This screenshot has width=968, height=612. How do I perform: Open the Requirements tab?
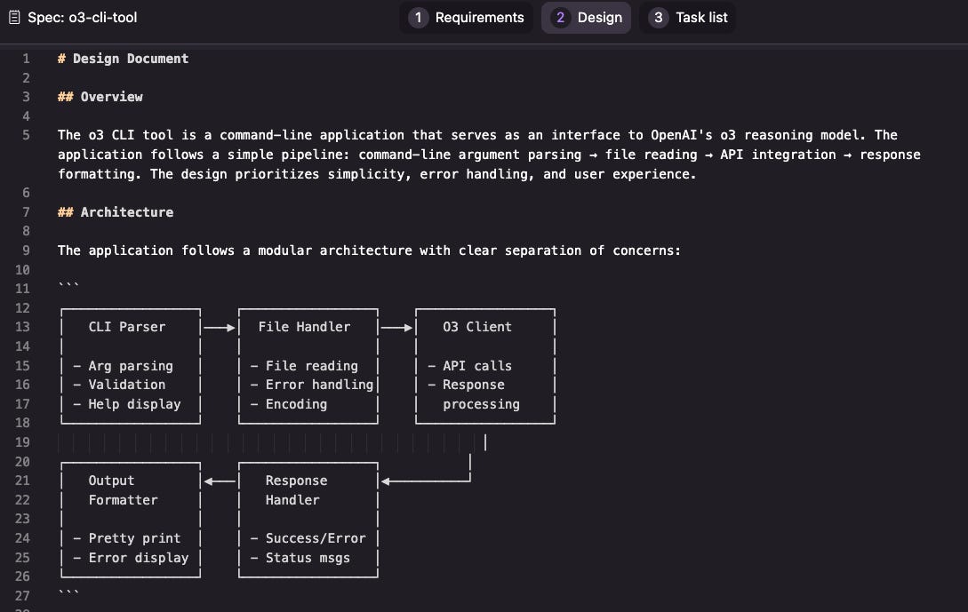coord(466,17)
